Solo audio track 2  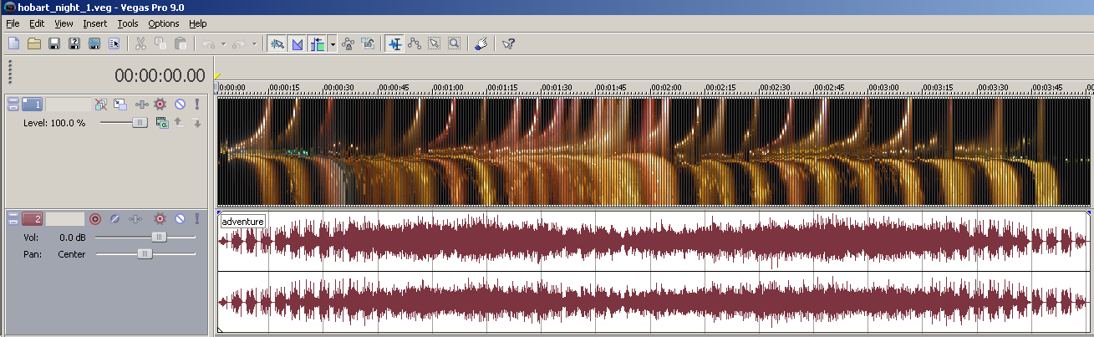197,219
